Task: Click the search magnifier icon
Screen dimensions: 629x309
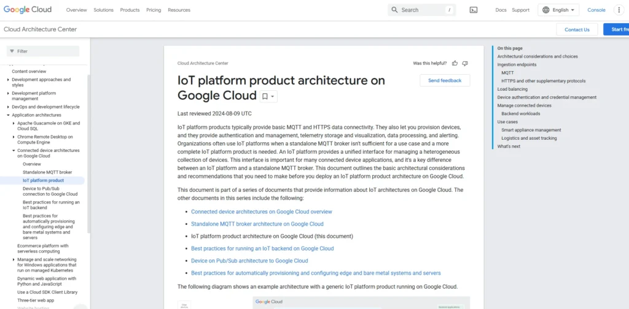Action: [x=395, y=10]
